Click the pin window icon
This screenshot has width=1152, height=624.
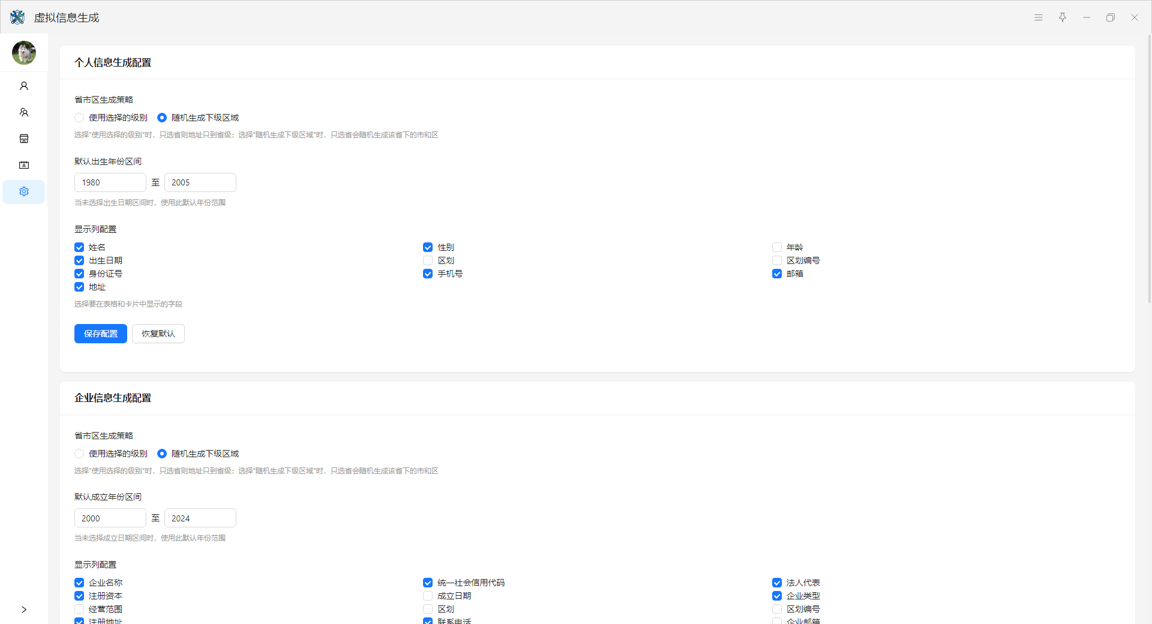point(1063,17)
